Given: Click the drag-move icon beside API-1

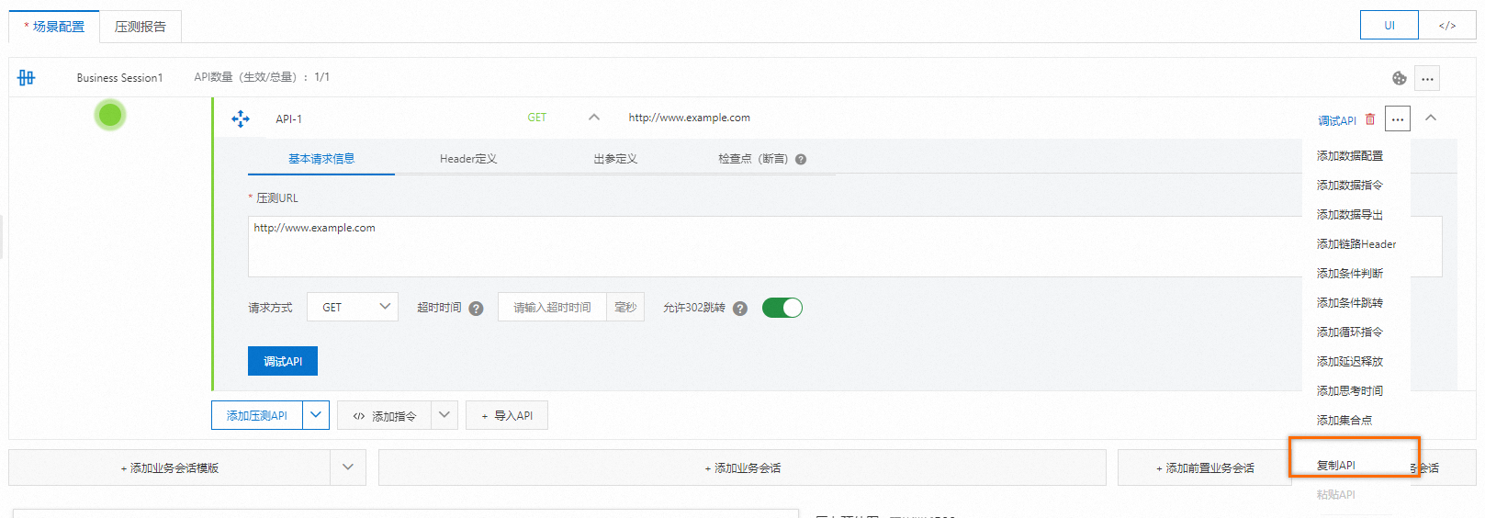Looking at the screenshot, I should click(241, 118).
